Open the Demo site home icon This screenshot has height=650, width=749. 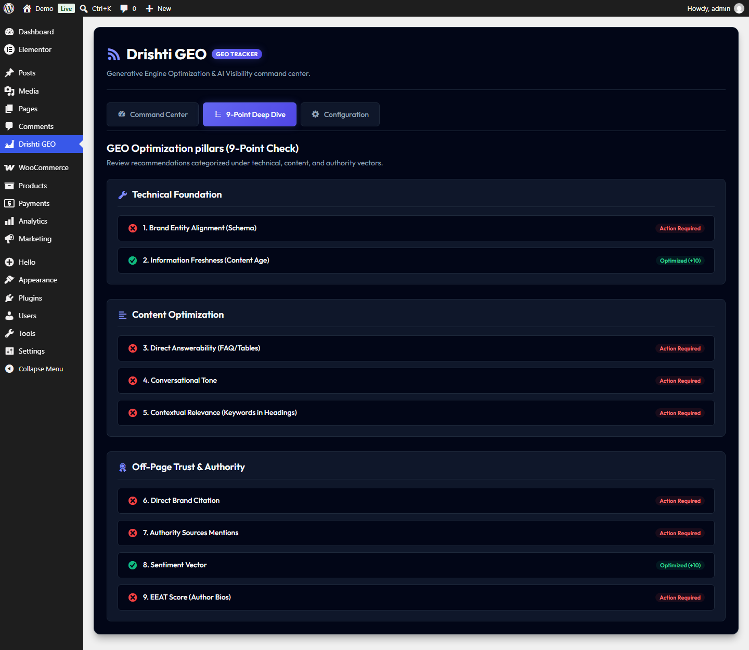pyautogui.click(x=27, y=8)
